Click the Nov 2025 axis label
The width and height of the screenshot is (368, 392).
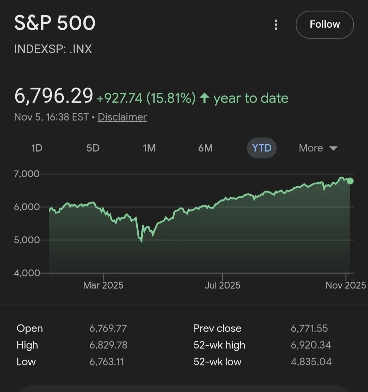click(x=346, y=285)
